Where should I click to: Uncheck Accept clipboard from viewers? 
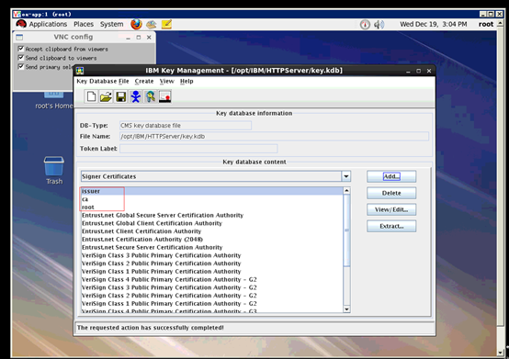coord(21,49)
